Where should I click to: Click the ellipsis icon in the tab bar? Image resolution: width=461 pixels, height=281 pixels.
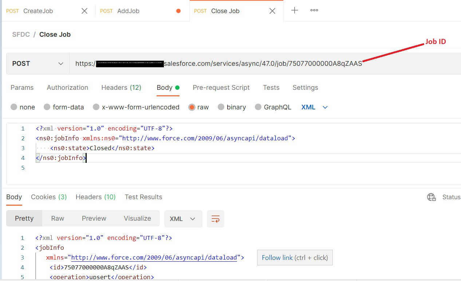(314, 11)
